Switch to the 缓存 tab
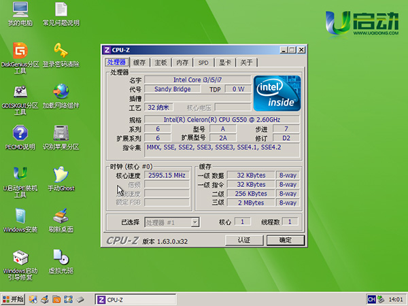 139,63
